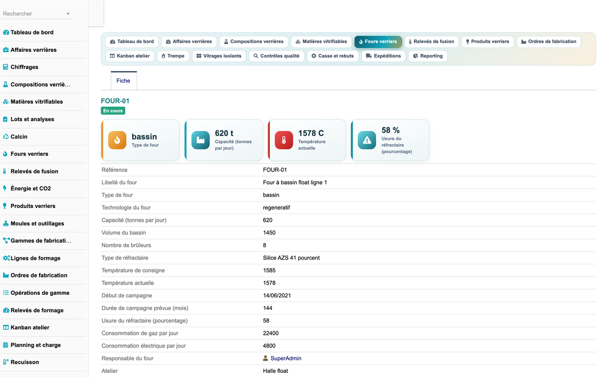Click the 1585 setpoint temperature value
Viewport: 609px width, 377px height.
coord(269,270)
